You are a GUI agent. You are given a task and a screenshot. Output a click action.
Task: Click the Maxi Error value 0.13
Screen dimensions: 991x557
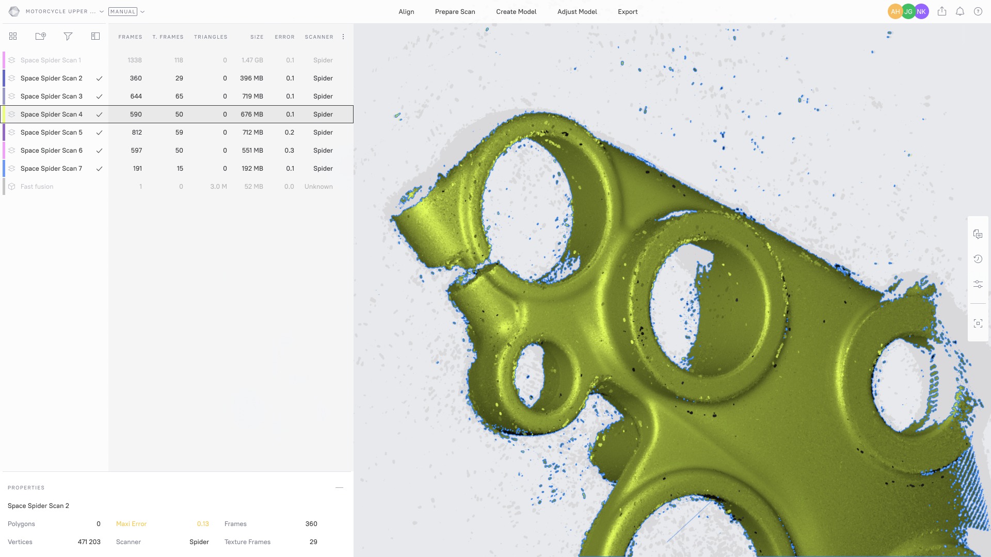(203, 523)
